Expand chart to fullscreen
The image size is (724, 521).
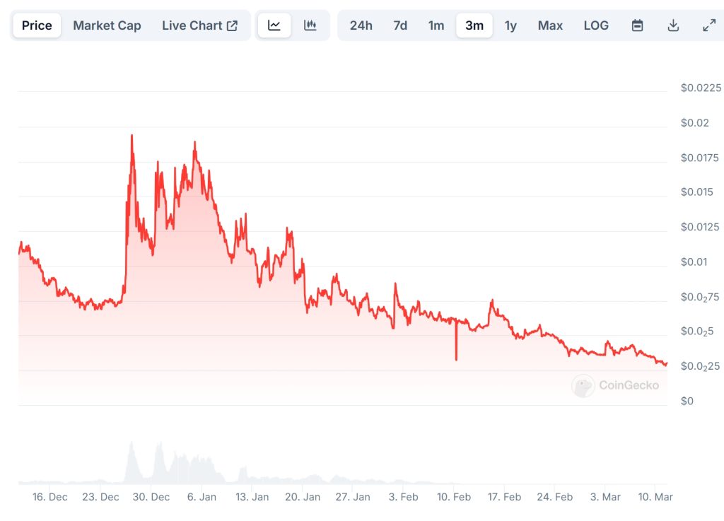(x=708, y=25)
